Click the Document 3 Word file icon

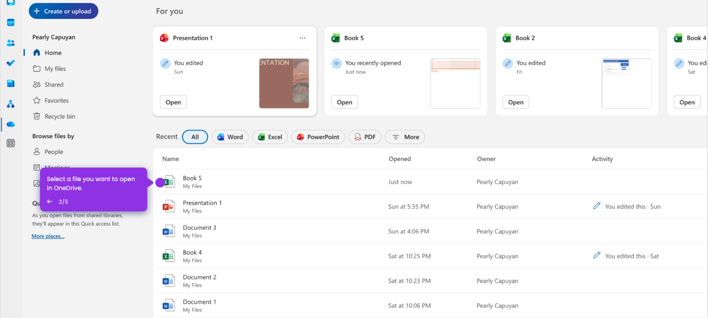tap(169, 231)
